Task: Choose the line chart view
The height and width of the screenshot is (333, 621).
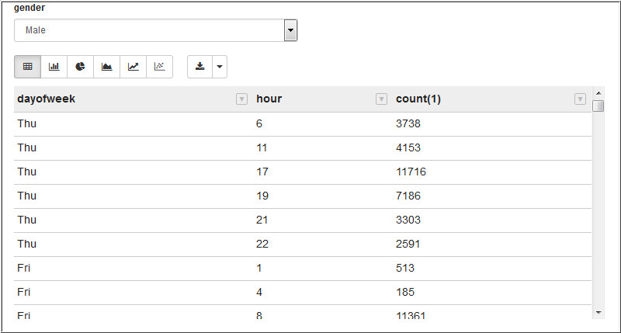Action: point(133,67)
